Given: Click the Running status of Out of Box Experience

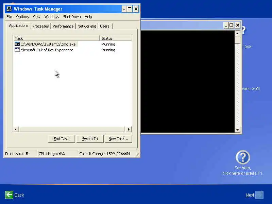Looking at the screenshot, I should 108,50.
